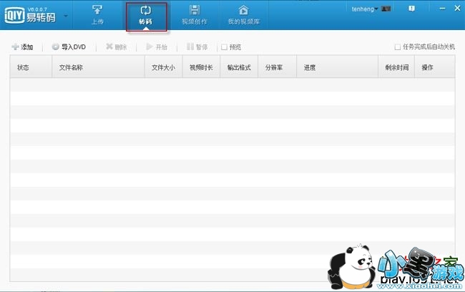Expand the dropdown arrow beside 易转码 logo
The image size is (465, 292).
pyautogui.click(x=66, y=16)
